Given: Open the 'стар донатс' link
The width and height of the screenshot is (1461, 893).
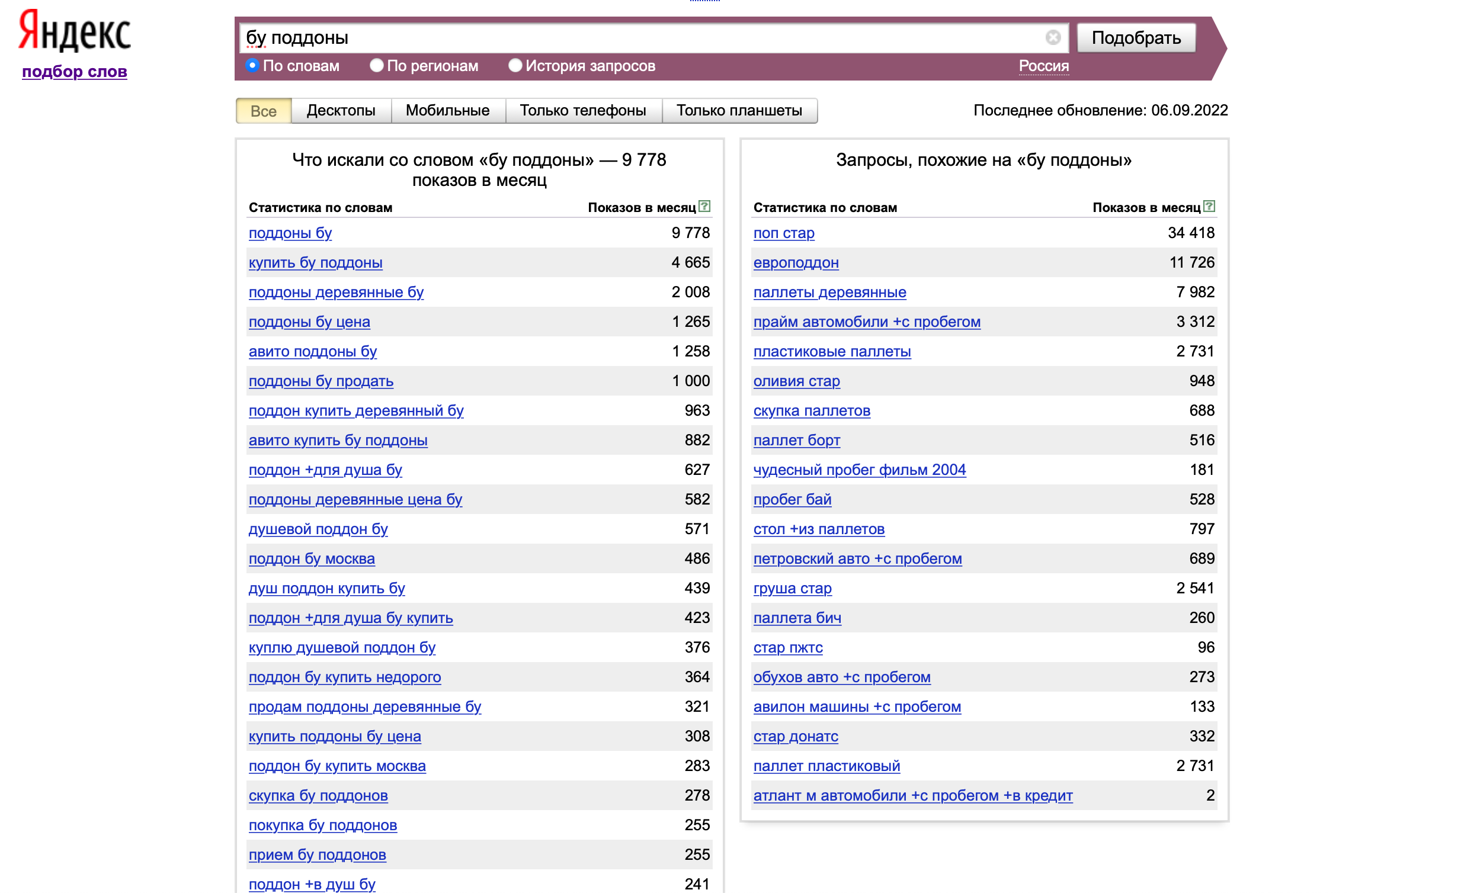Looking at the screenshot, I should [x=796, y=737].
